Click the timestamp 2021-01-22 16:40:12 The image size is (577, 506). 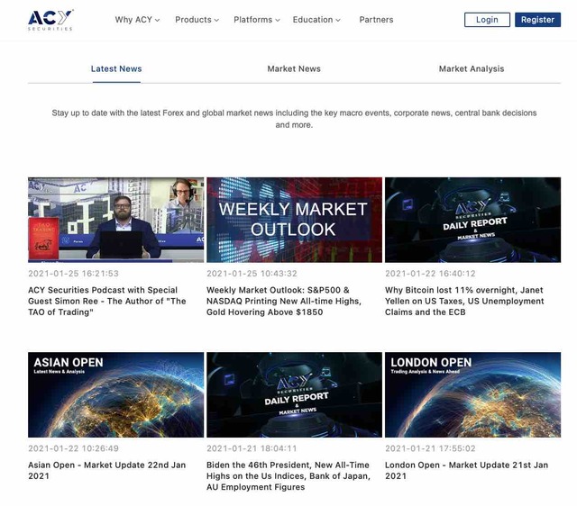tap(430, 274)
